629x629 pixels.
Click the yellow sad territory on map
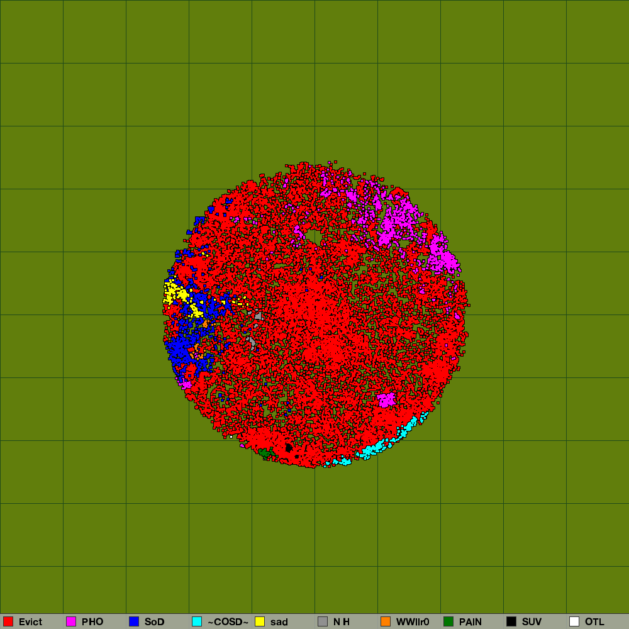point(175,292)
